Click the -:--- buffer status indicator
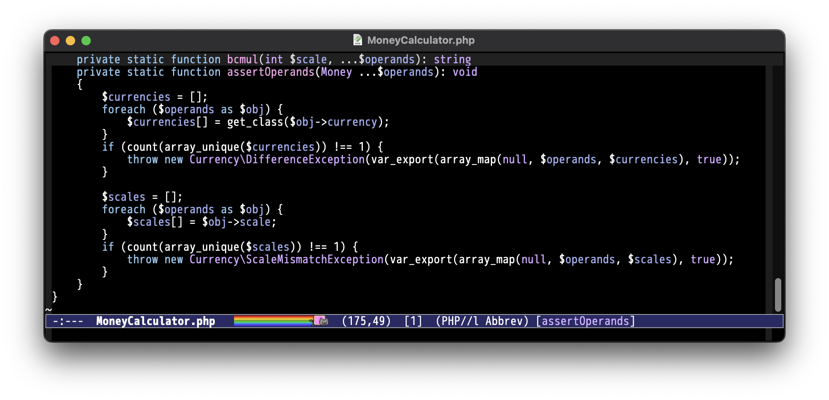The image size is (829, 400). coord(68,321)
